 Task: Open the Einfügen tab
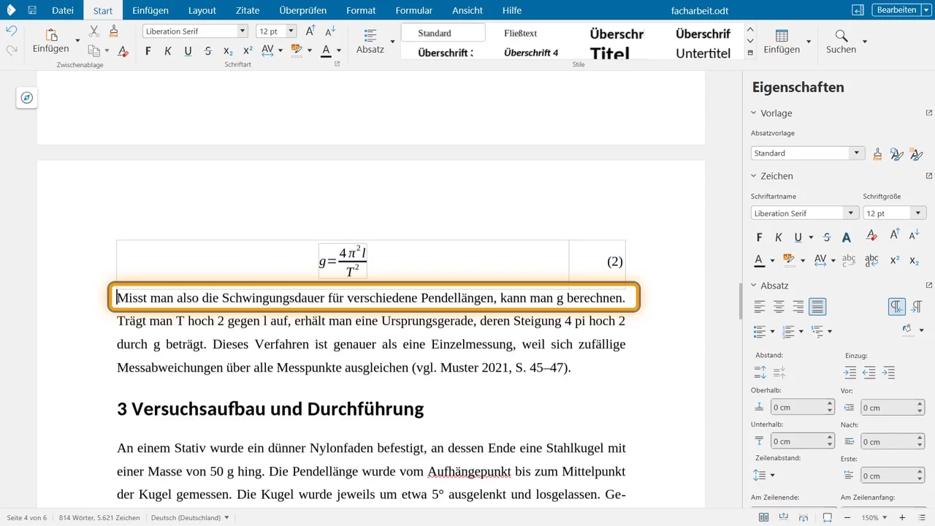pos(150,10)
